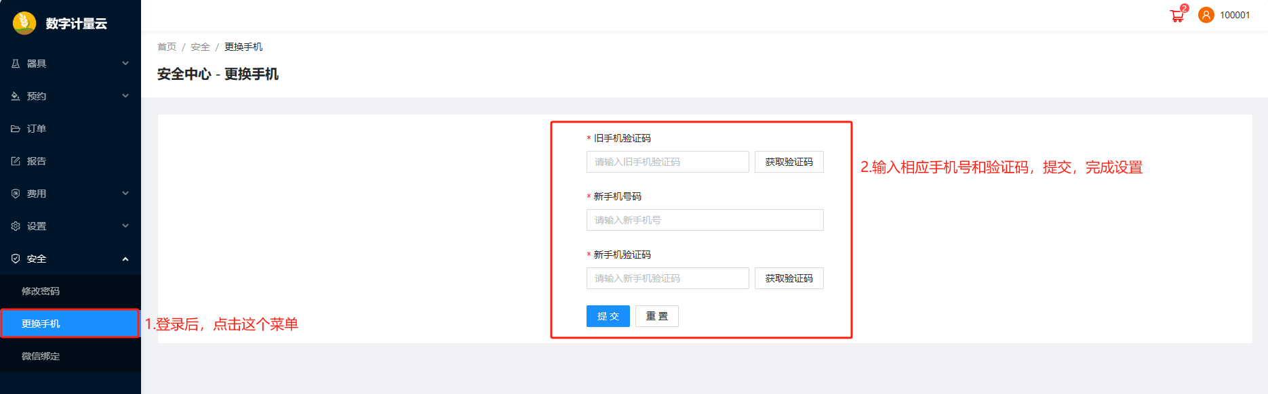Click the 订单 folder icon in sidebar
This screenshot has height=394, width=1268.
pyautogui.click(x=16, y=129)
